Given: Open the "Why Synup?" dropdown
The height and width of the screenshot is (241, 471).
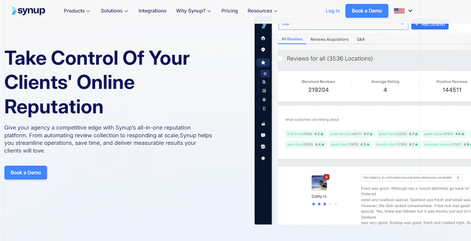Looking at the screenshot, I should click(194, 11).
